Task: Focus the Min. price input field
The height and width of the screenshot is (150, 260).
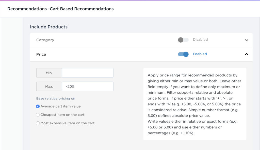Action: [88, 73]
